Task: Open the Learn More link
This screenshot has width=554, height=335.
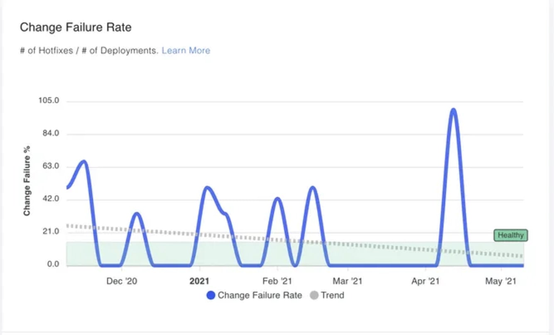Action: click(x=186, y=50)
